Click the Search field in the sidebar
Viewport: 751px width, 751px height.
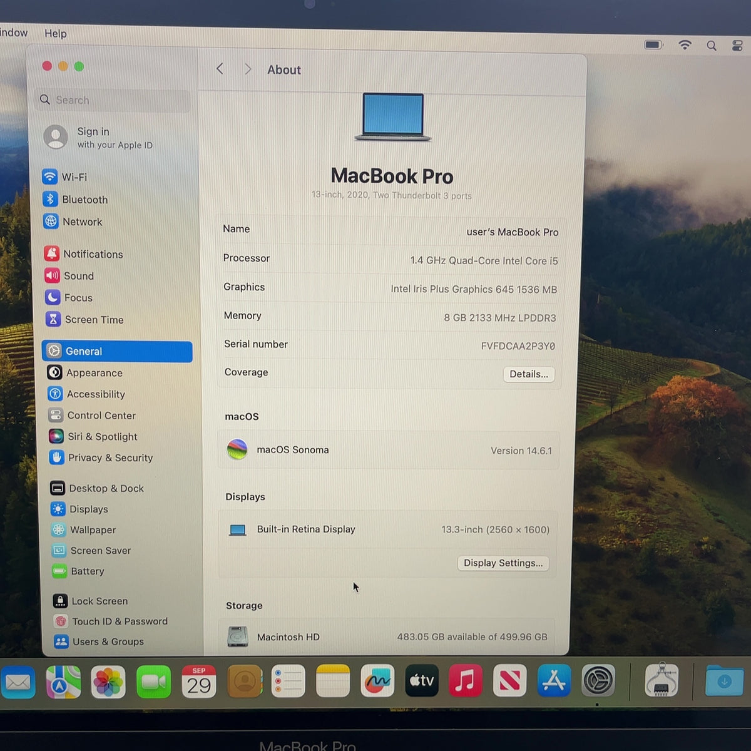[113, 100]
